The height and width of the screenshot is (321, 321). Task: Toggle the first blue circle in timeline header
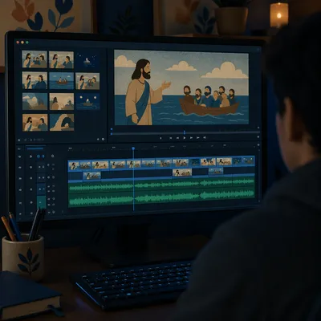pos(39,156)
